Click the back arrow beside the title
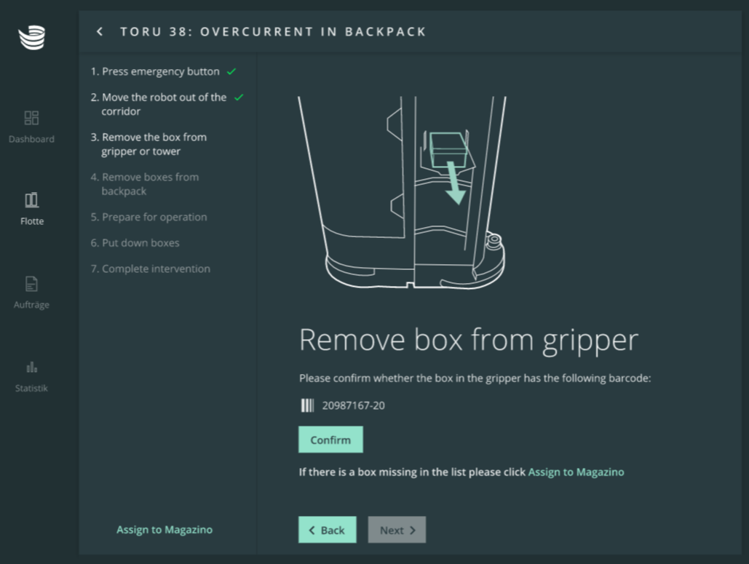 pos(100,31)
